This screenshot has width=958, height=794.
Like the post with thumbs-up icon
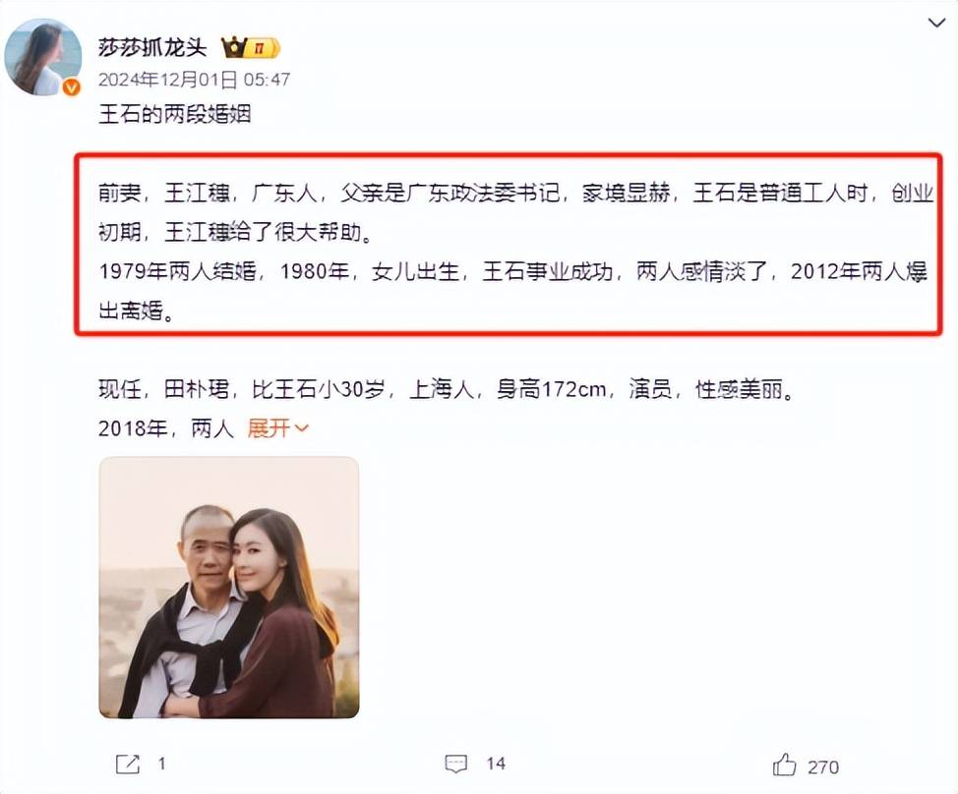coord(785,765)
